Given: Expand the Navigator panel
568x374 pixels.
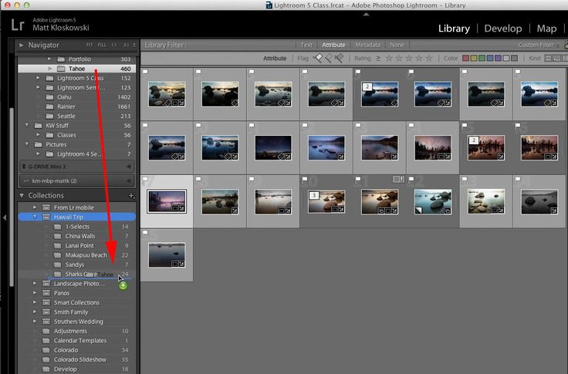Looking at the screenshot, I should tap(21, 45).
